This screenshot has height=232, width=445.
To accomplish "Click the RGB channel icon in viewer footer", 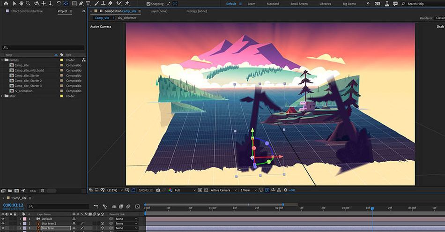I will (170, 190).
